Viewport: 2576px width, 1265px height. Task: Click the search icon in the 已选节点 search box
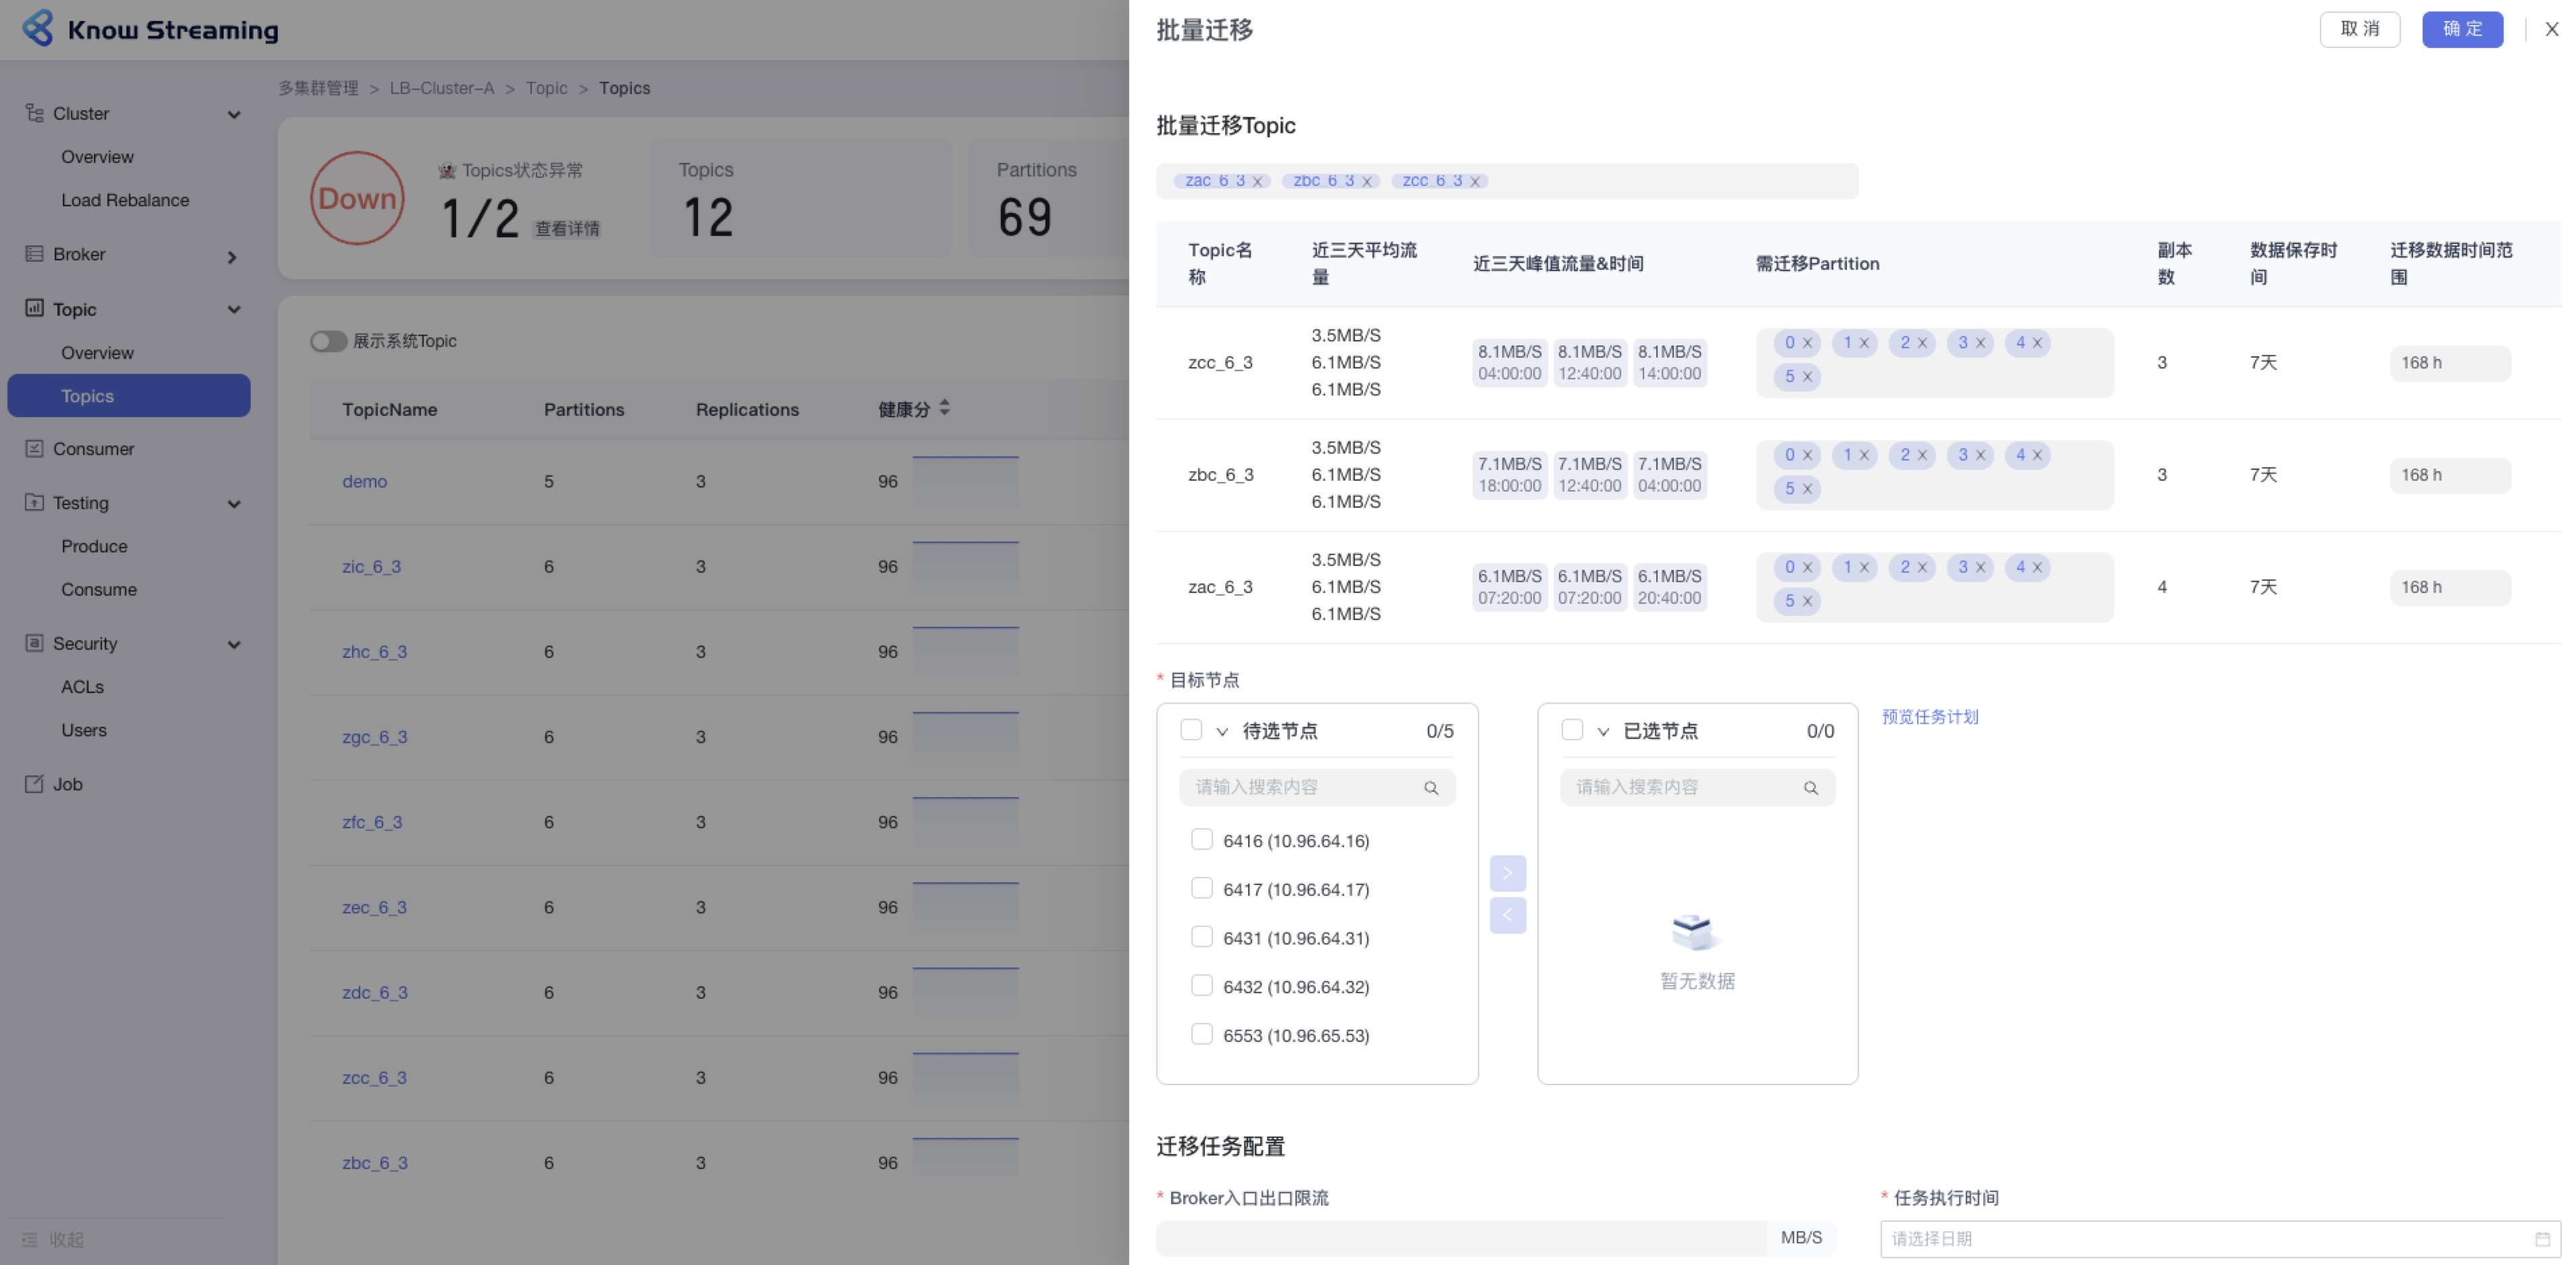coord(1810,788)
